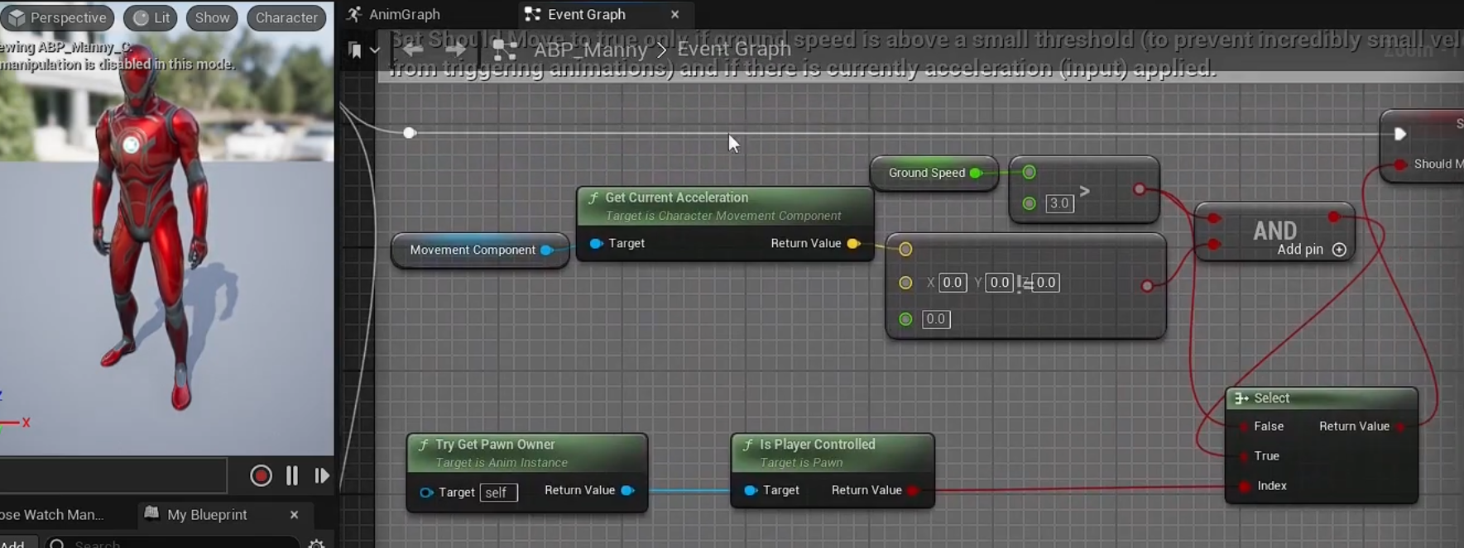Click the bookmark icon in graph toolbar
Screen dimensions: 1464x548
tap(355, 50)
